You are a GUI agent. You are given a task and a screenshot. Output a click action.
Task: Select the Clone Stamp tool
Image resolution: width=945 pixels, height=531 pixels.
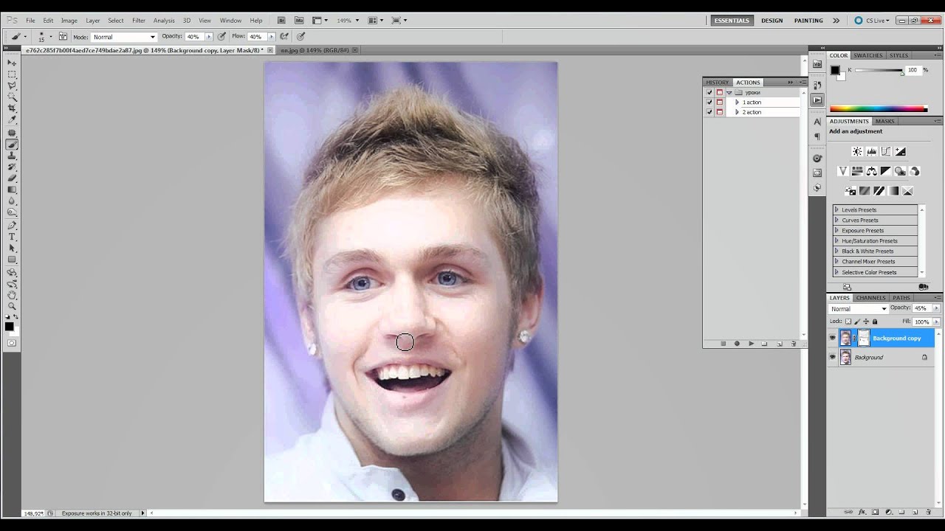tap(12, 156)
